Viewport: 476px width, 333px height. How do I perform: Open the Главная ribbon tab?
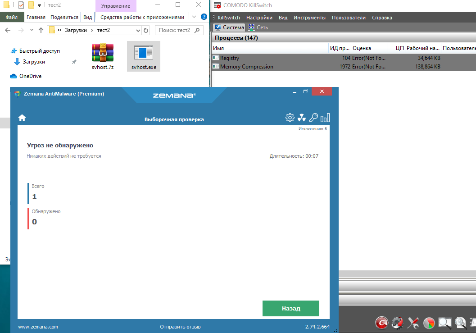pos(36,17)
